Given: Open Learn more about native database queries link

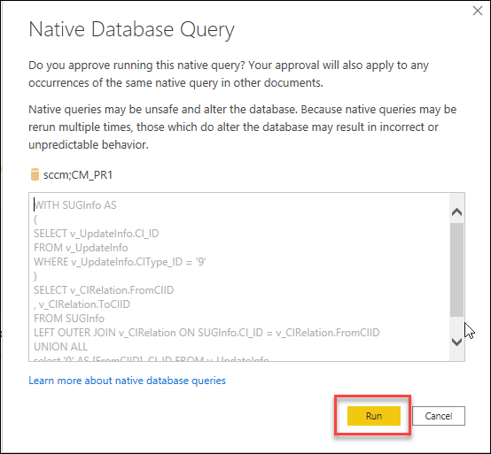Looking at the screenshot, I should pyautogui.click(x=127, y=381).
